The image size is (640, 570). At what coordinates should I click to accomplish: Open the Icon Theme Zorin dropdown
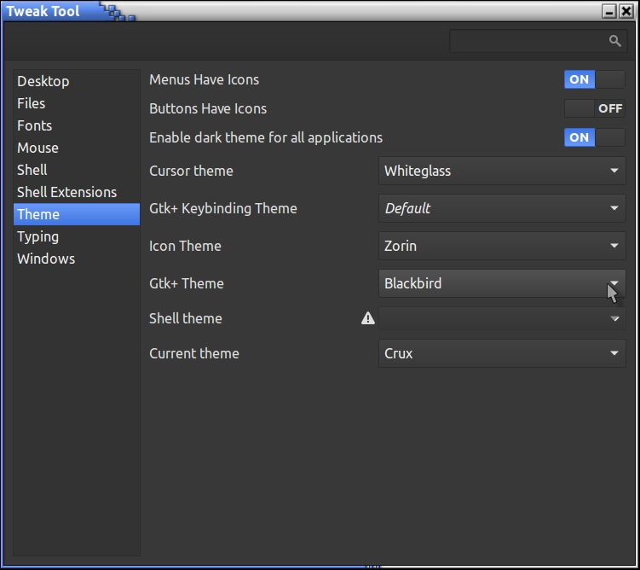tap(501, 246)
